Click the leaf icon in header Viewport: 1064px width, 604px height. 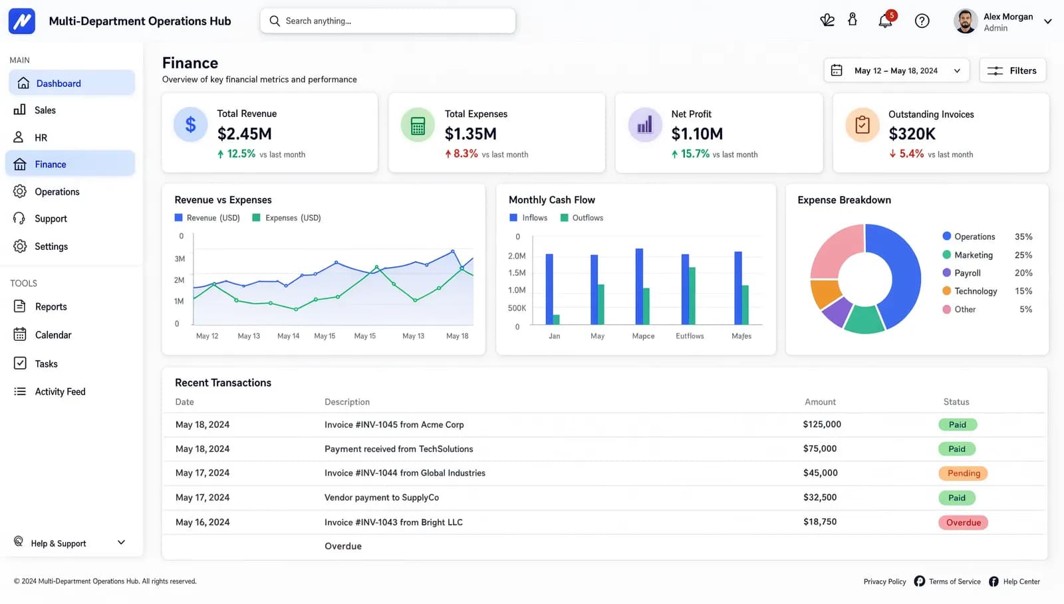[x=827, y=20]
